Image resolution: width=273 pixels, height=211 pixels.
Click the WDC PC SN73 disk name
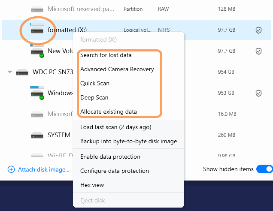coord(53,72)
